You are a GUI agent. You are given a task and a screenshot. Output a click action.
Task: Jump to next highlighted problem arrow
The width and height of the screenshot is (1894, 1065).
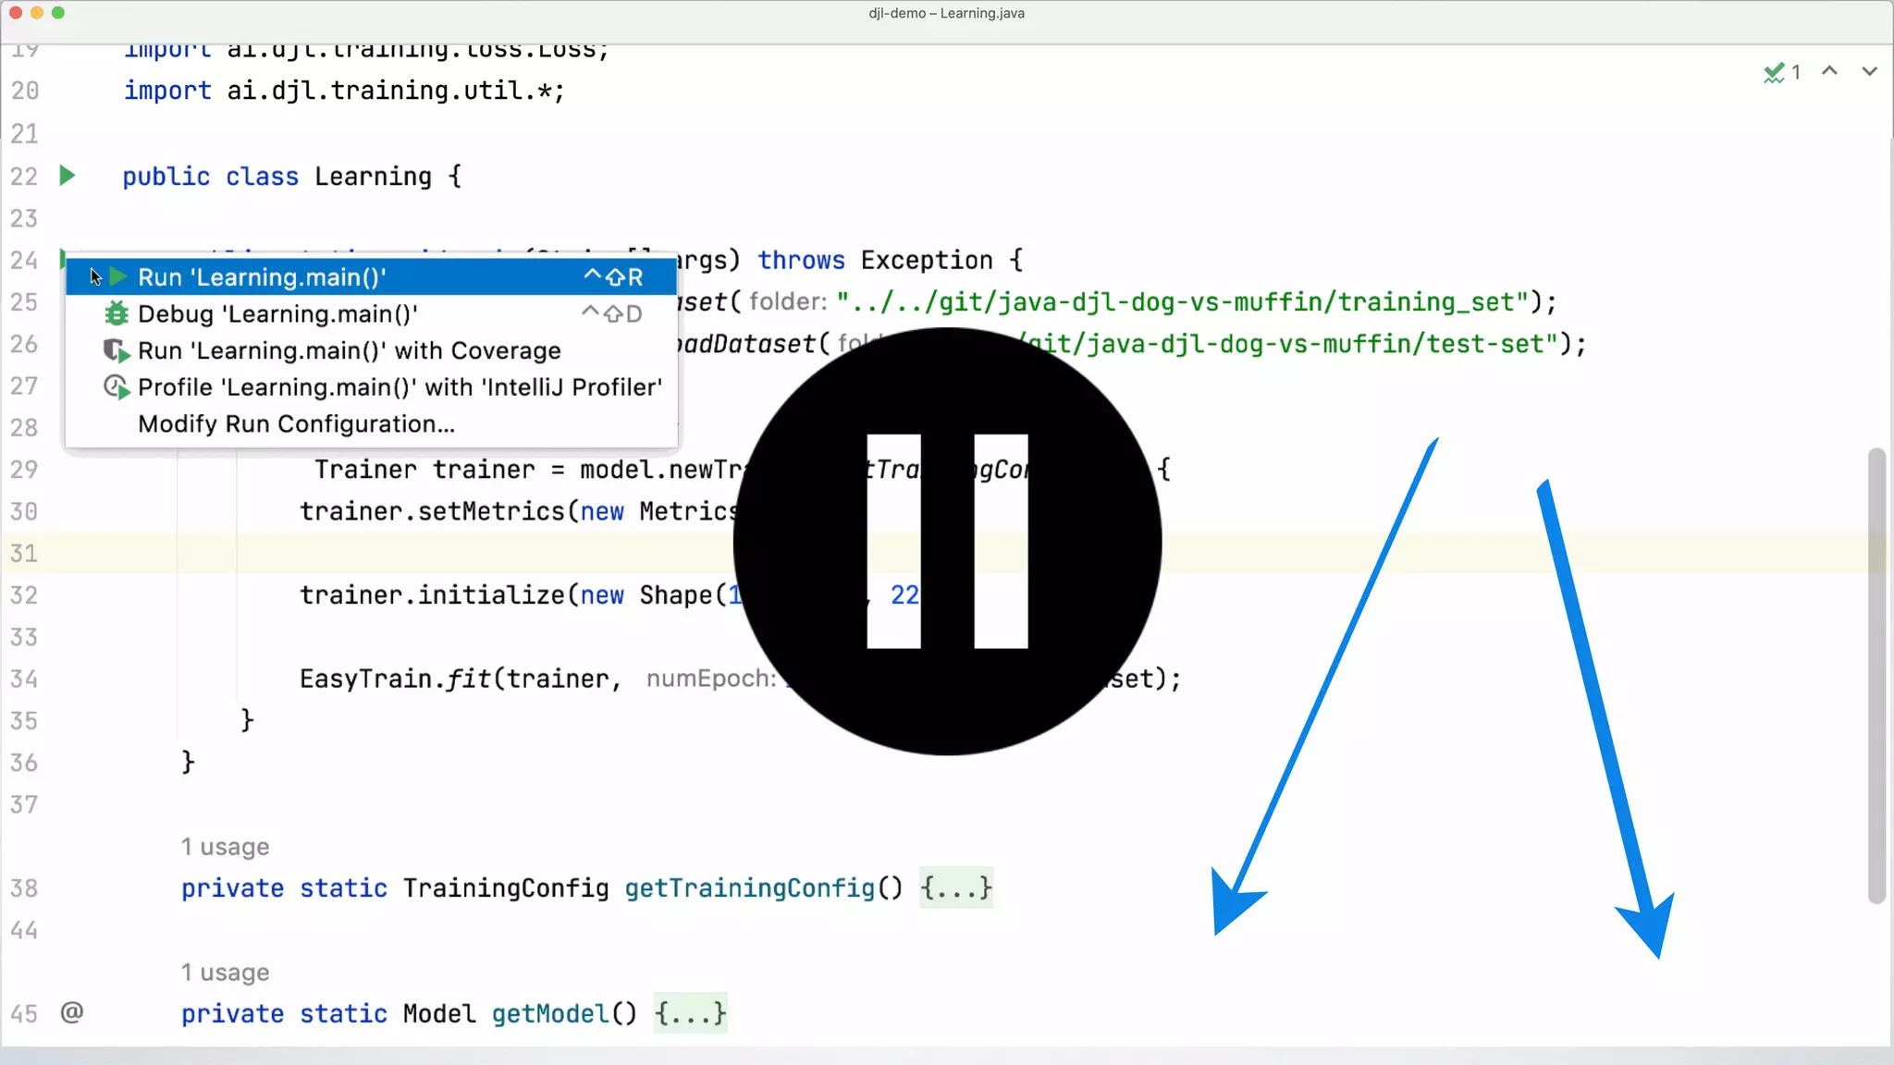coord(1869,71)
